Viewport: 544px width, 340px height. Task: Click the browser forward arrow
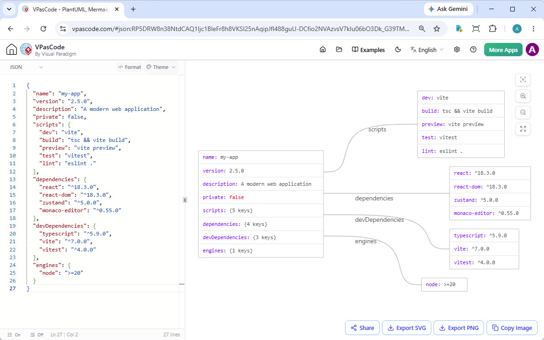[x=27, y=29]
